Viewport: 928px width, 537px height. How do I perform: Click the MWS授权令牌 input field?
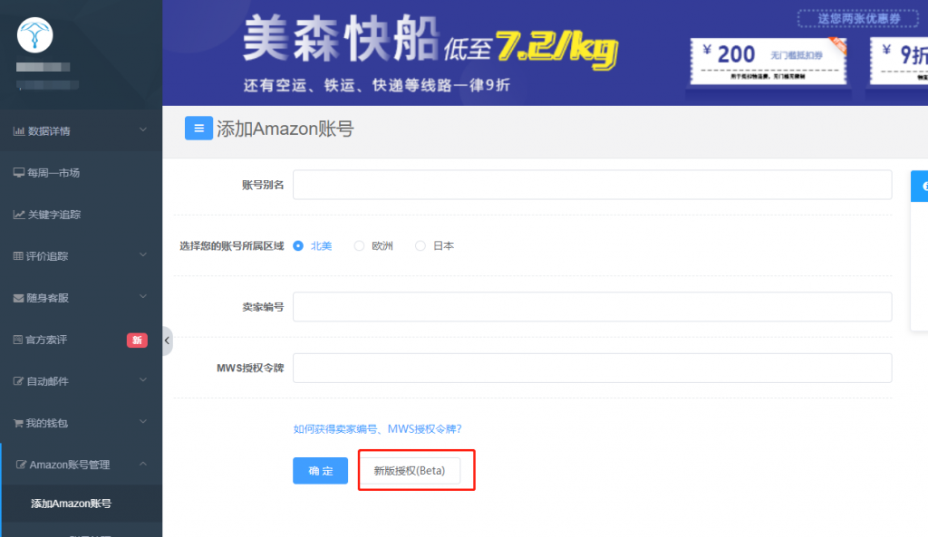click(593, 368)
